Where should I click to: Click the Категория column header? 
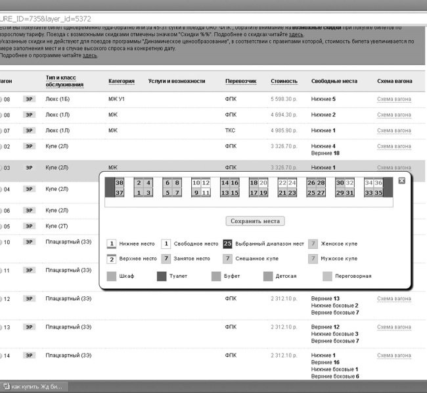122,82
